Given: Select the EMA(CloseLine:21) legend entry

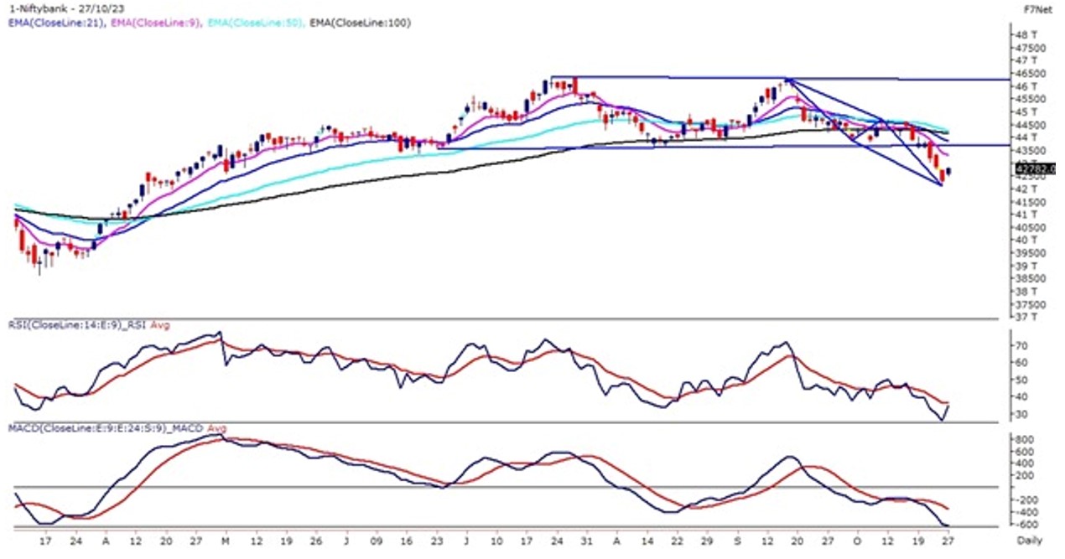Looking at the screenshot, I should click(x=59, y=23).
